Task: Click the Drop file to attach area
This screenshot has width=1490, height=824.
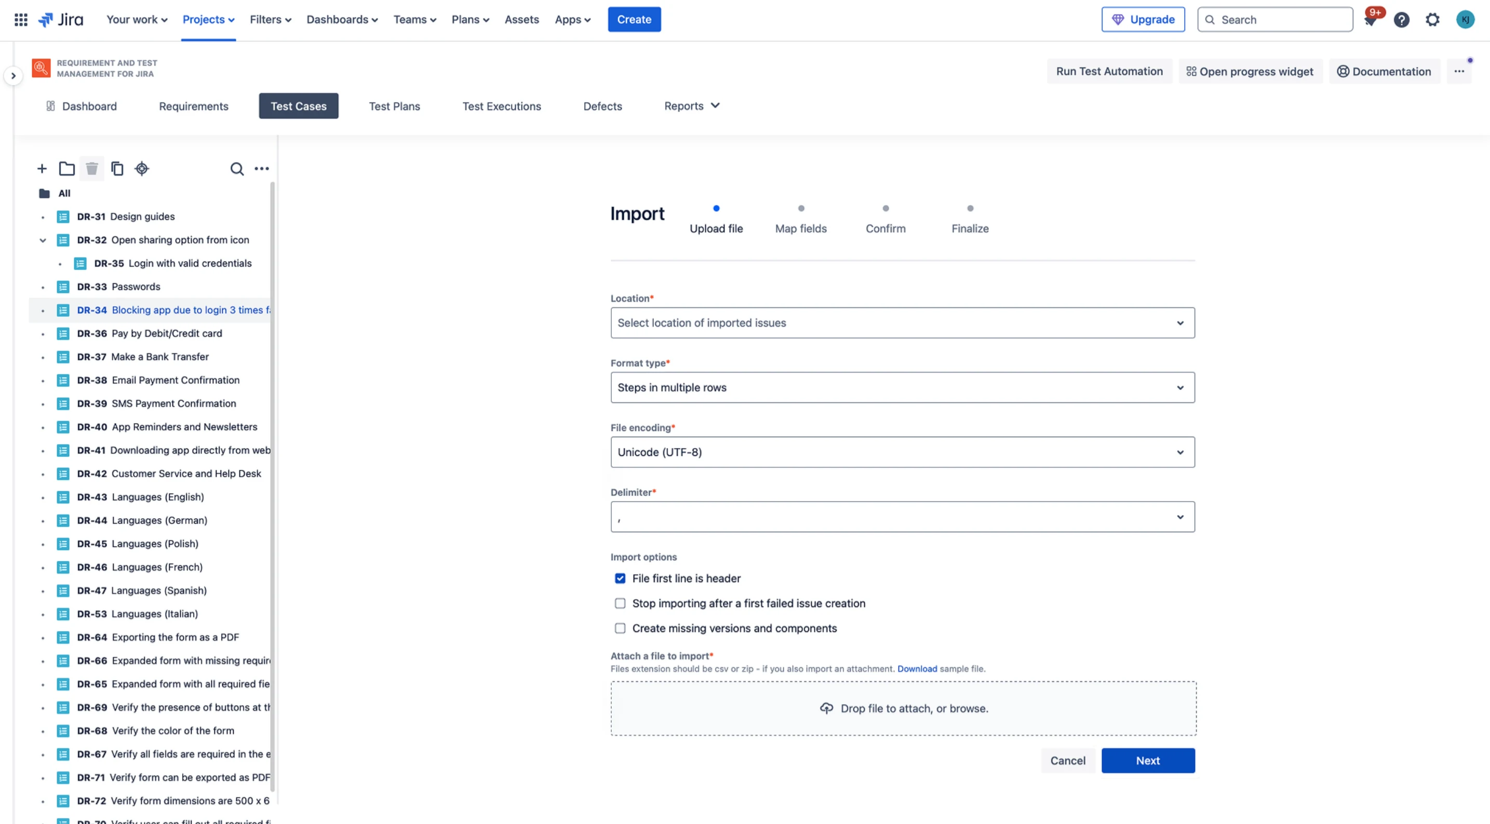Action: click(904, 709)
